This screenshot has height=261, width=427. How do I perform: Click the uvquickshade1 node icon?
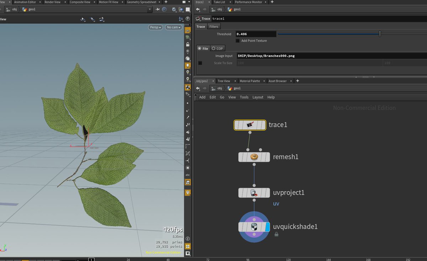[254, 227]
